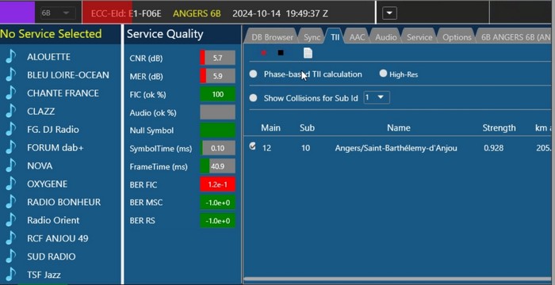The image size is (555, 285).
Task: Click the music note icon beside RCF ANJOU 49
Action: click(10, 238)
